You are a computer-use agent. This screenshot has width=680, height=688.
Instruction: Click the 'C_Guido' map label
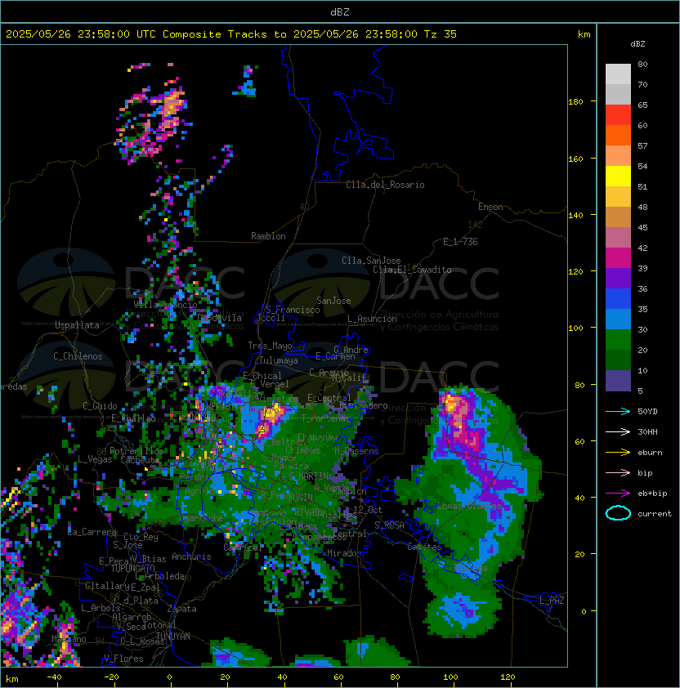(x=100, y=406)
